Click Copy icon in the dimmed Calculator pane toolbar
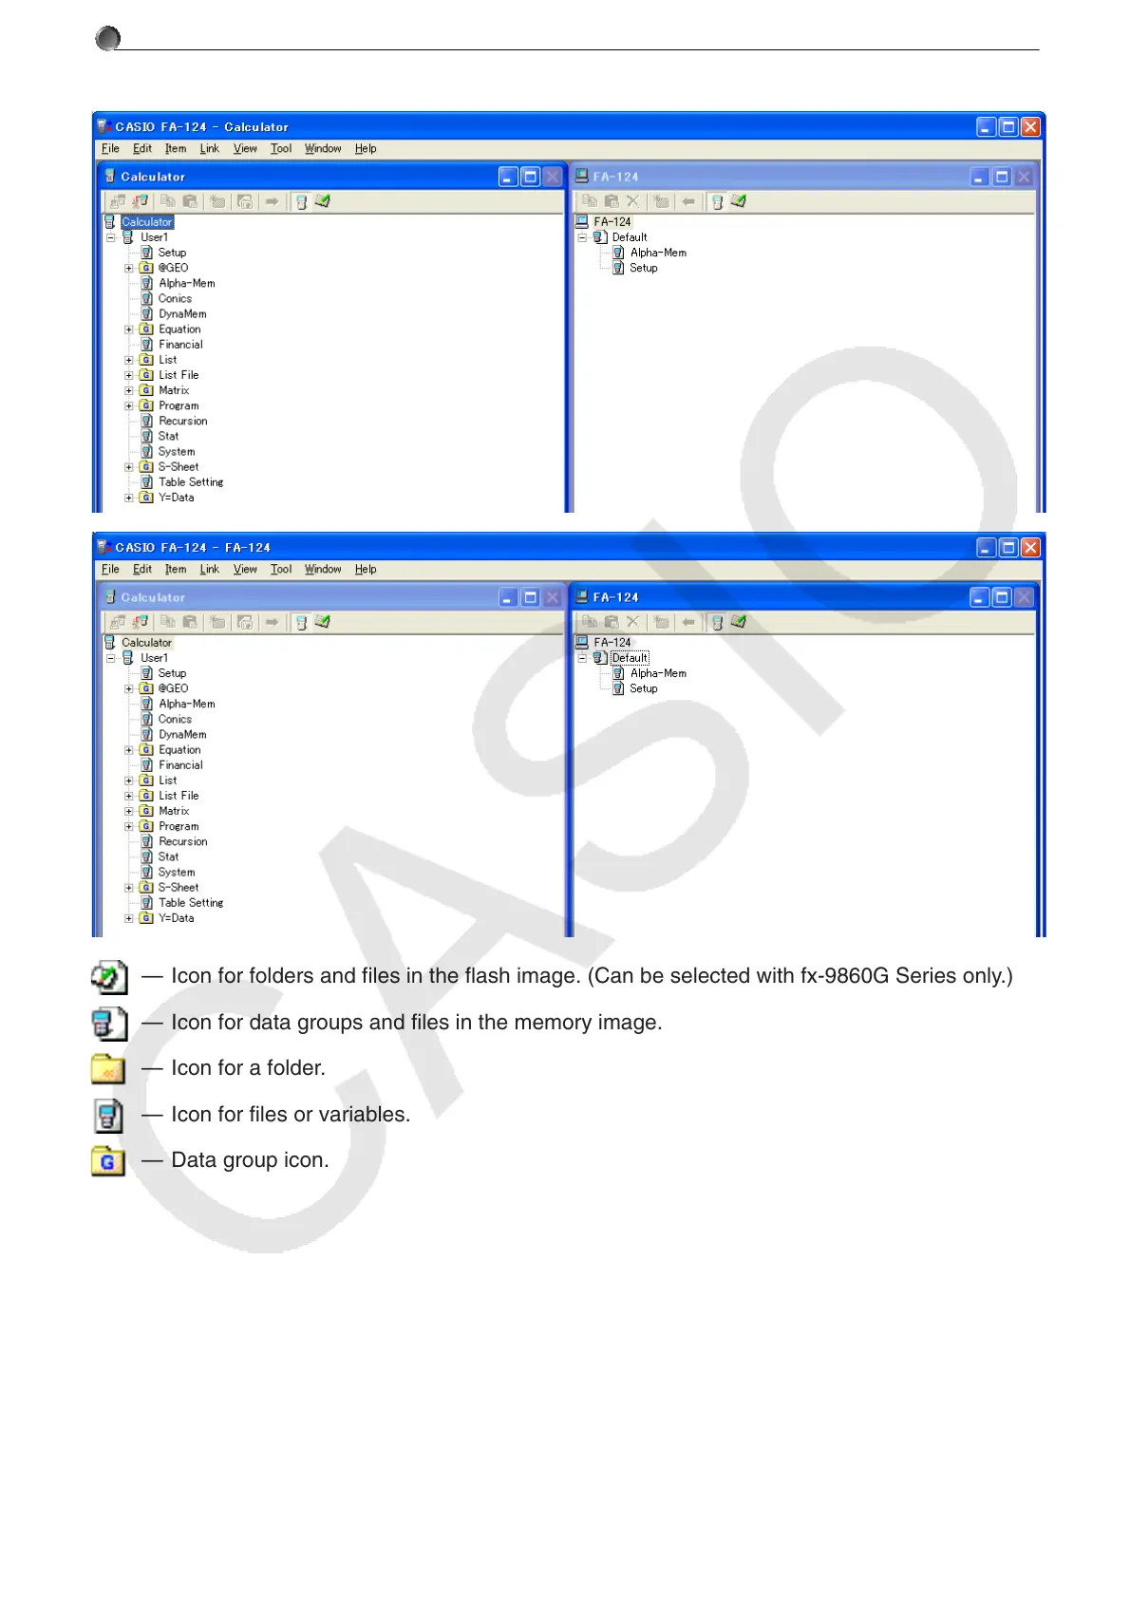Screen dimensions: 1130x1599 coord(168,622)
